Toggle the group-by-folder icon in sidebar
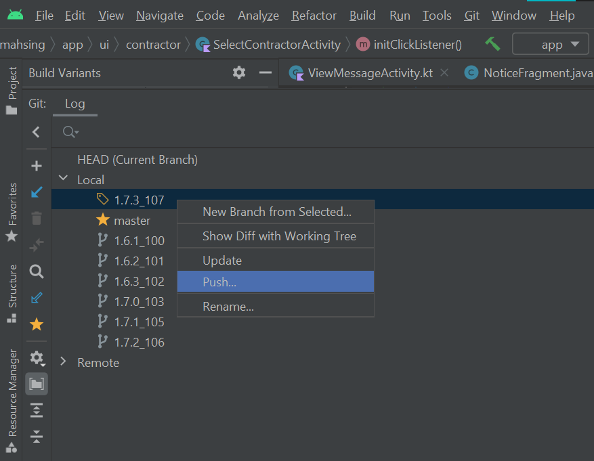Image resolution: width=594 pixels, height=461 pixels. [37, 383]
